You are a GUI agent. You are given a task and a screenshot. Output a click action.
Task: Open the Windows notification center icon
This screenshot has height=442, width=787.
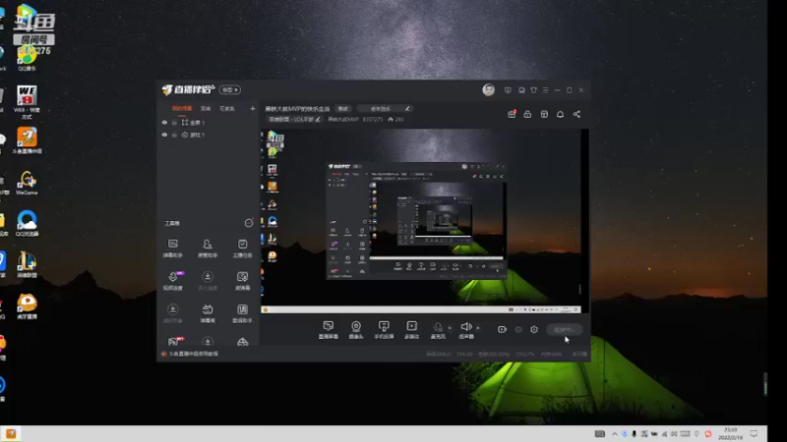tap(754, 433)
